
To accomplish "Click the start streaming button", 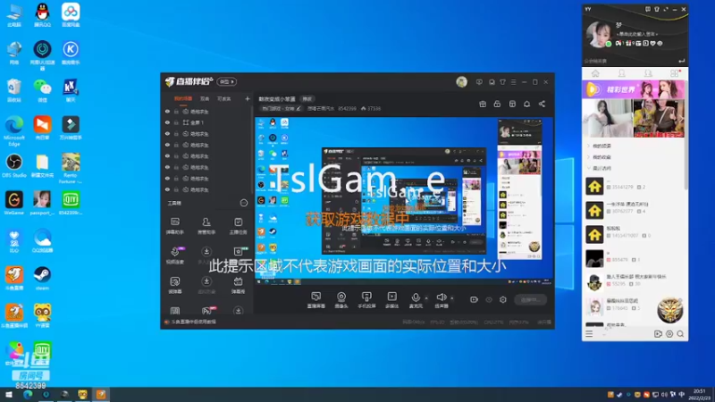I will 530,299.
